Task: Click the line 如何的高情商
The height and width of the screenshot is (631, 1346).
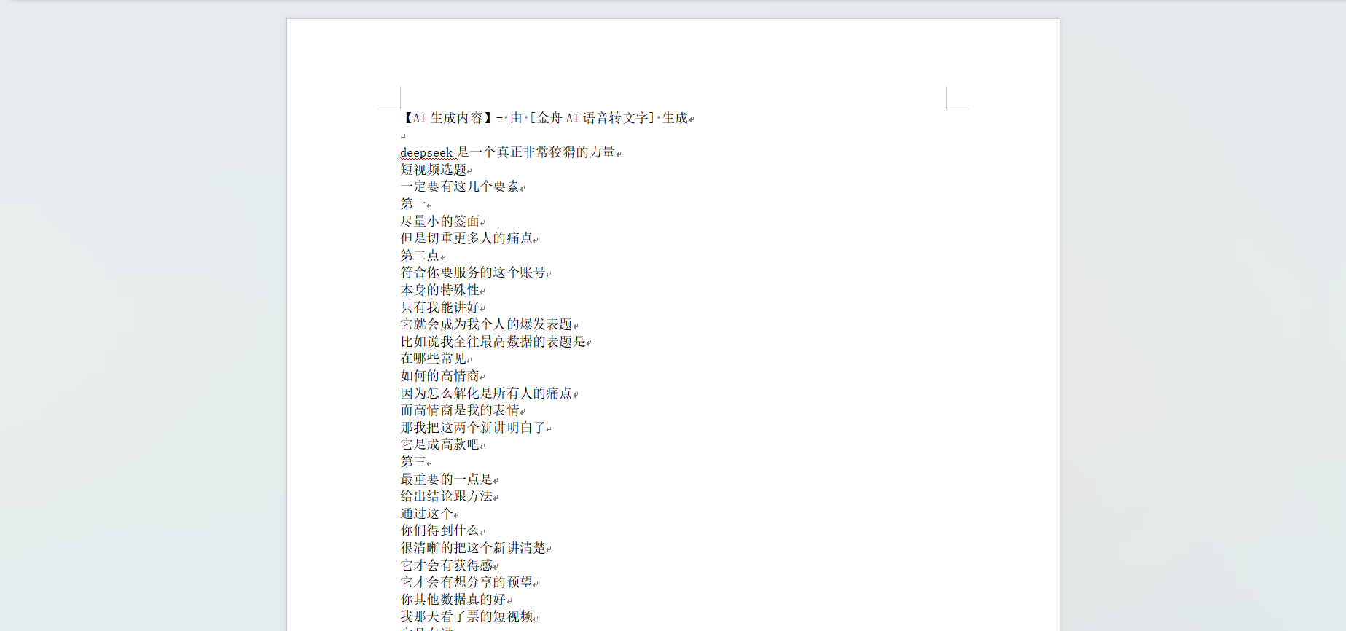Action: [x=440, y=376]
